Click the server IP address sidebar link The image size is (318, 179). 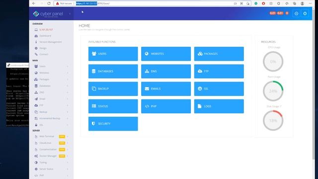click(46, 30)
